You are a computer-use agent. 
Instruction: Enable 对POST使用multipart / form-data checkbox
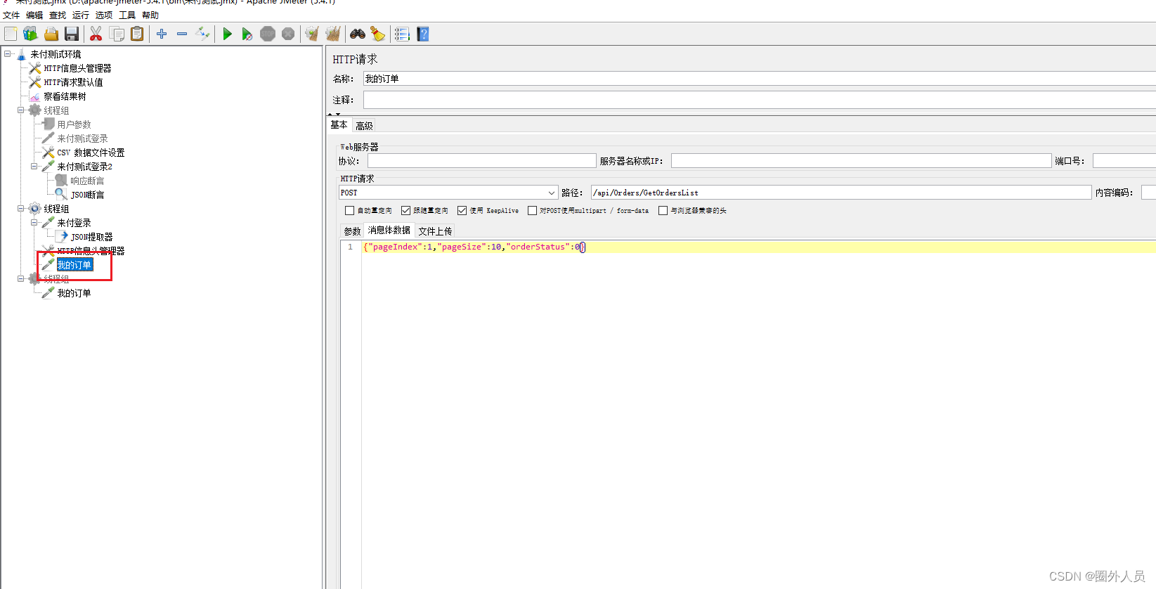[x=532, y=210]
